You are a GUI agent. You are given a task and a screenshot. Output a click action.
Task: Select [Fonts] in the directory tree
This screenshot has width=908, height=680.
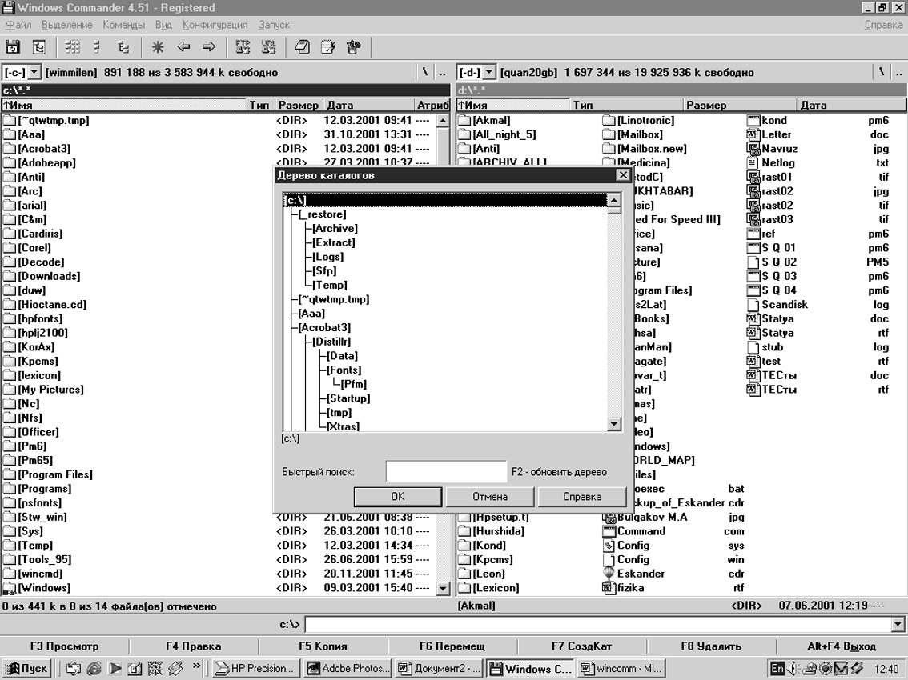point(344,370)
